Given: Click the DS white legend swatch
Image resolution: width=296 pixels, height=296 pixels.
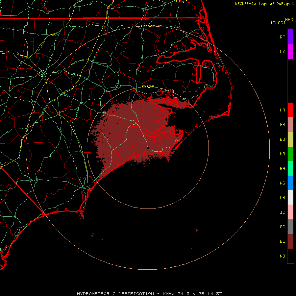Looking at the screenshot, I should [290, 197].
